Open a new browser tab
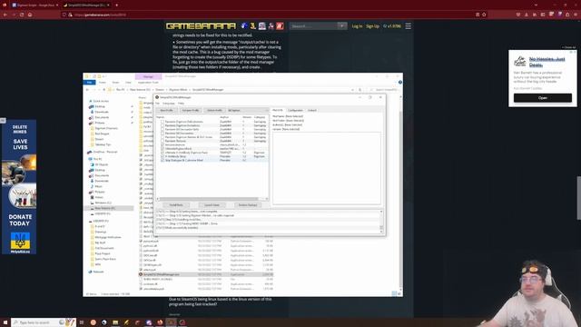The height and width of the screenshot is (327, 581). 116,5
